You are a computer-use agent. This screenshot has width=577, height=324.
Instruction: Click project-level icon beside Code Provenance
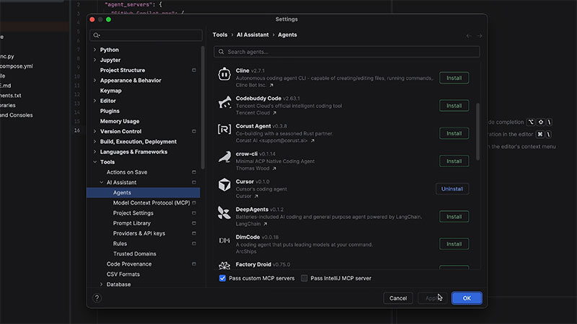[x=194, y=264]
